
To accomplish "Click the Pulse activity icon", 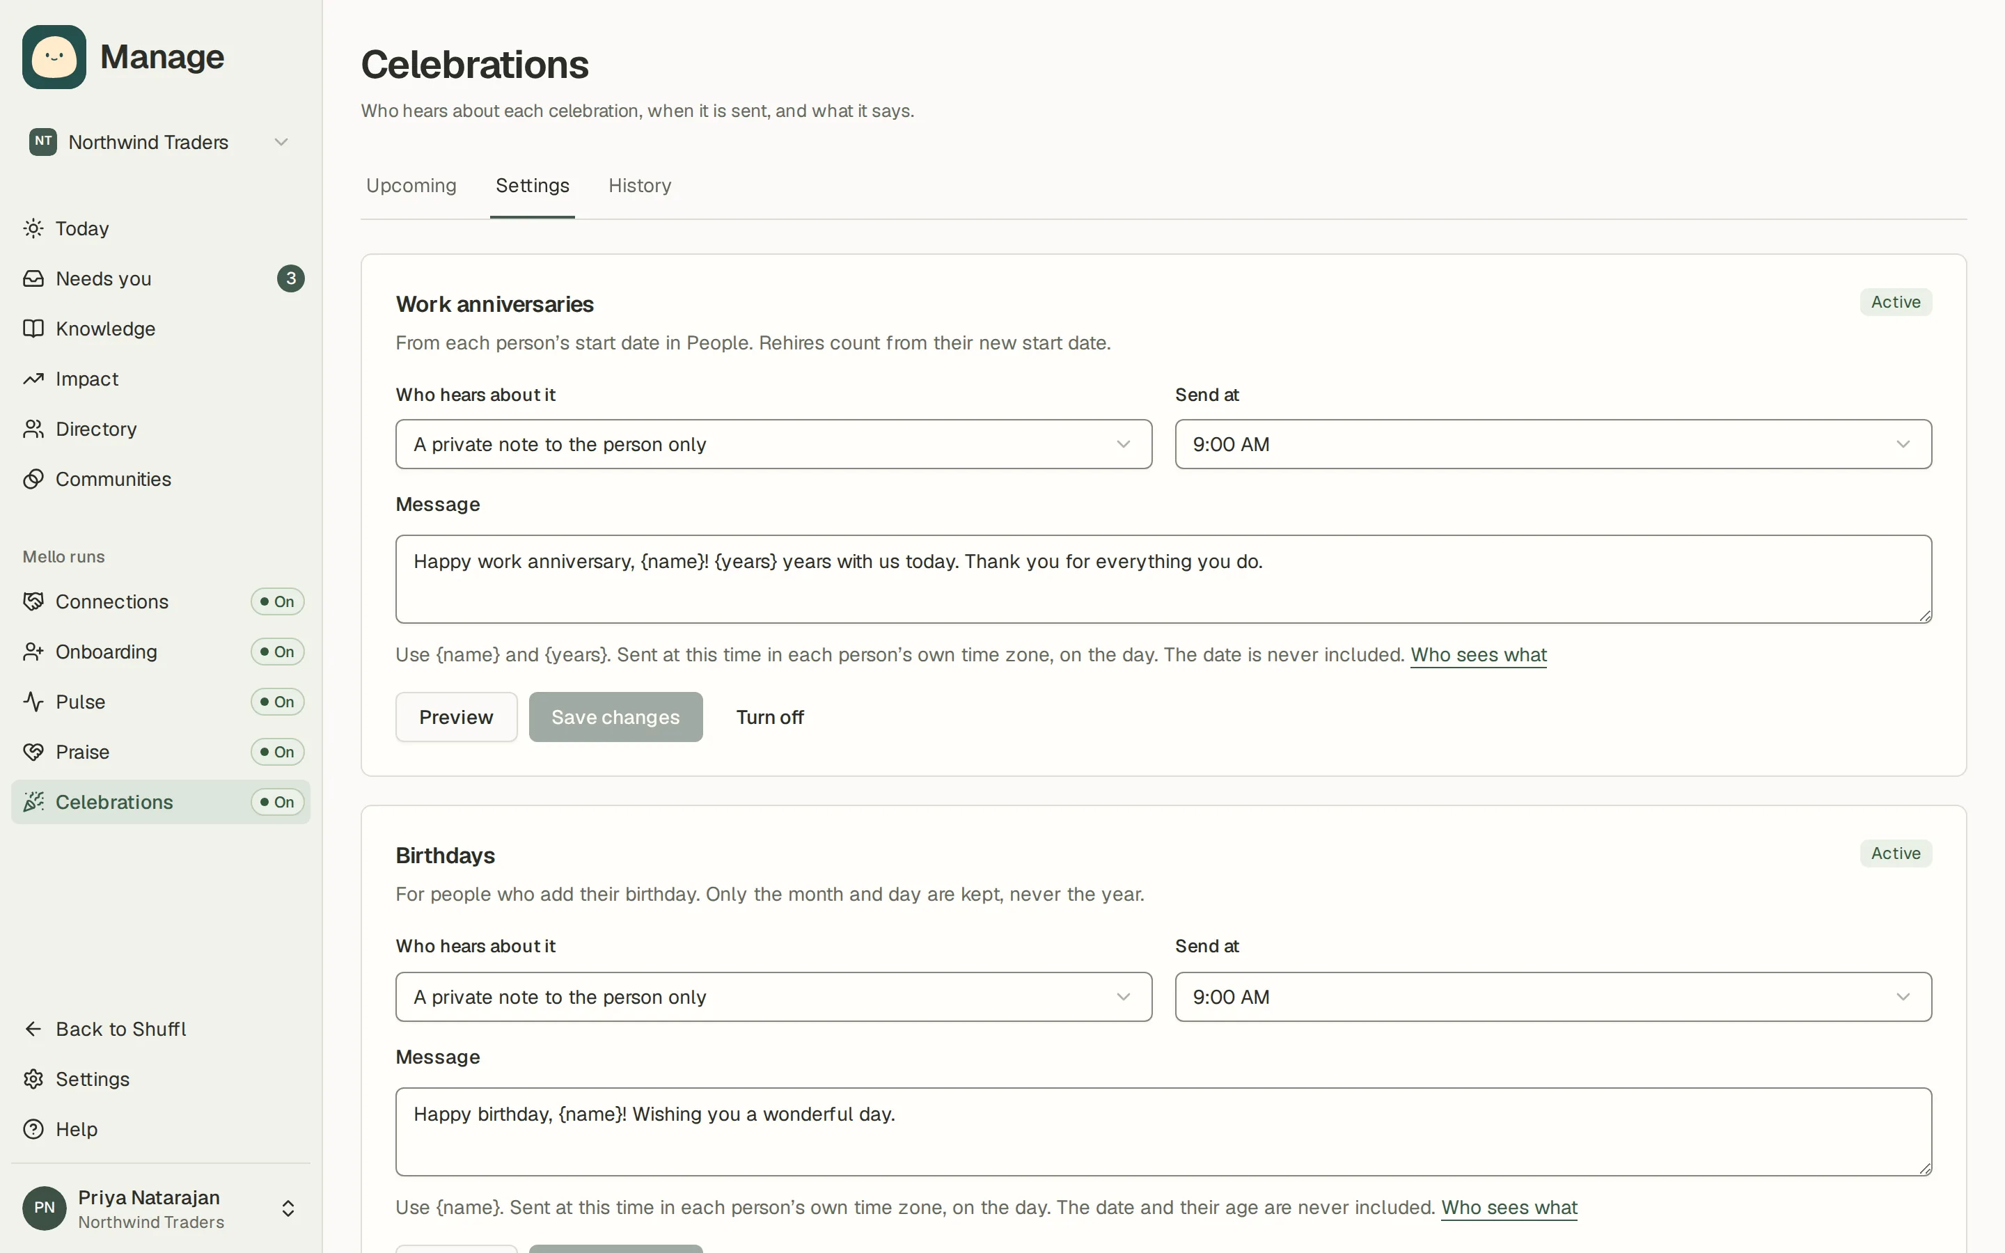I will 33,702.
